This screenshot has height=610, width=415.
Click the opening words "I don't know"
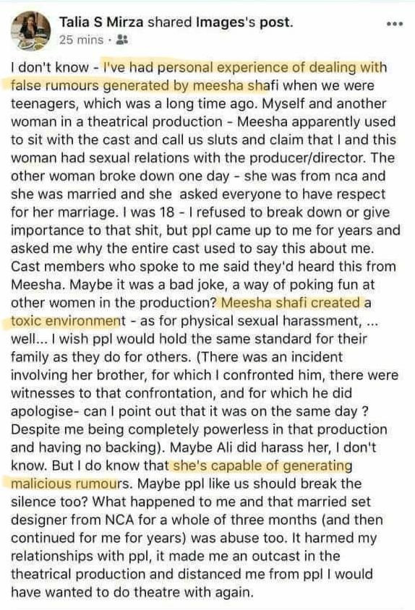click(x=50, y=68)
